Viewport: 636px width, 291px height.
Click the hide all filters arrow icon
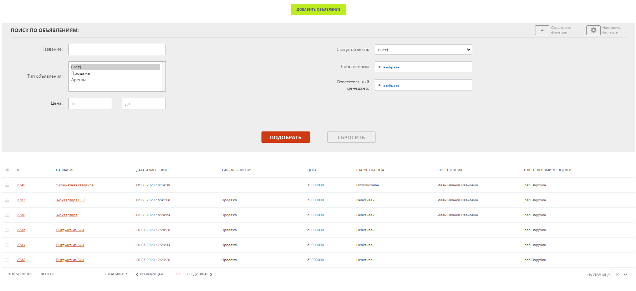[542, 30]
